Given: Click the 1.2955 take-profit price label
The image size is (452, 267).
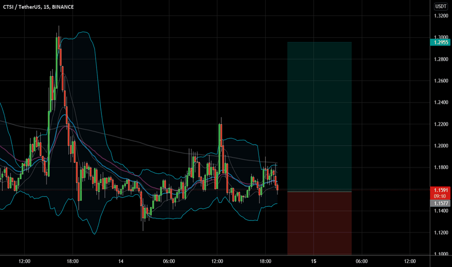Looking at the screenshot, I should tap(440, 42).
